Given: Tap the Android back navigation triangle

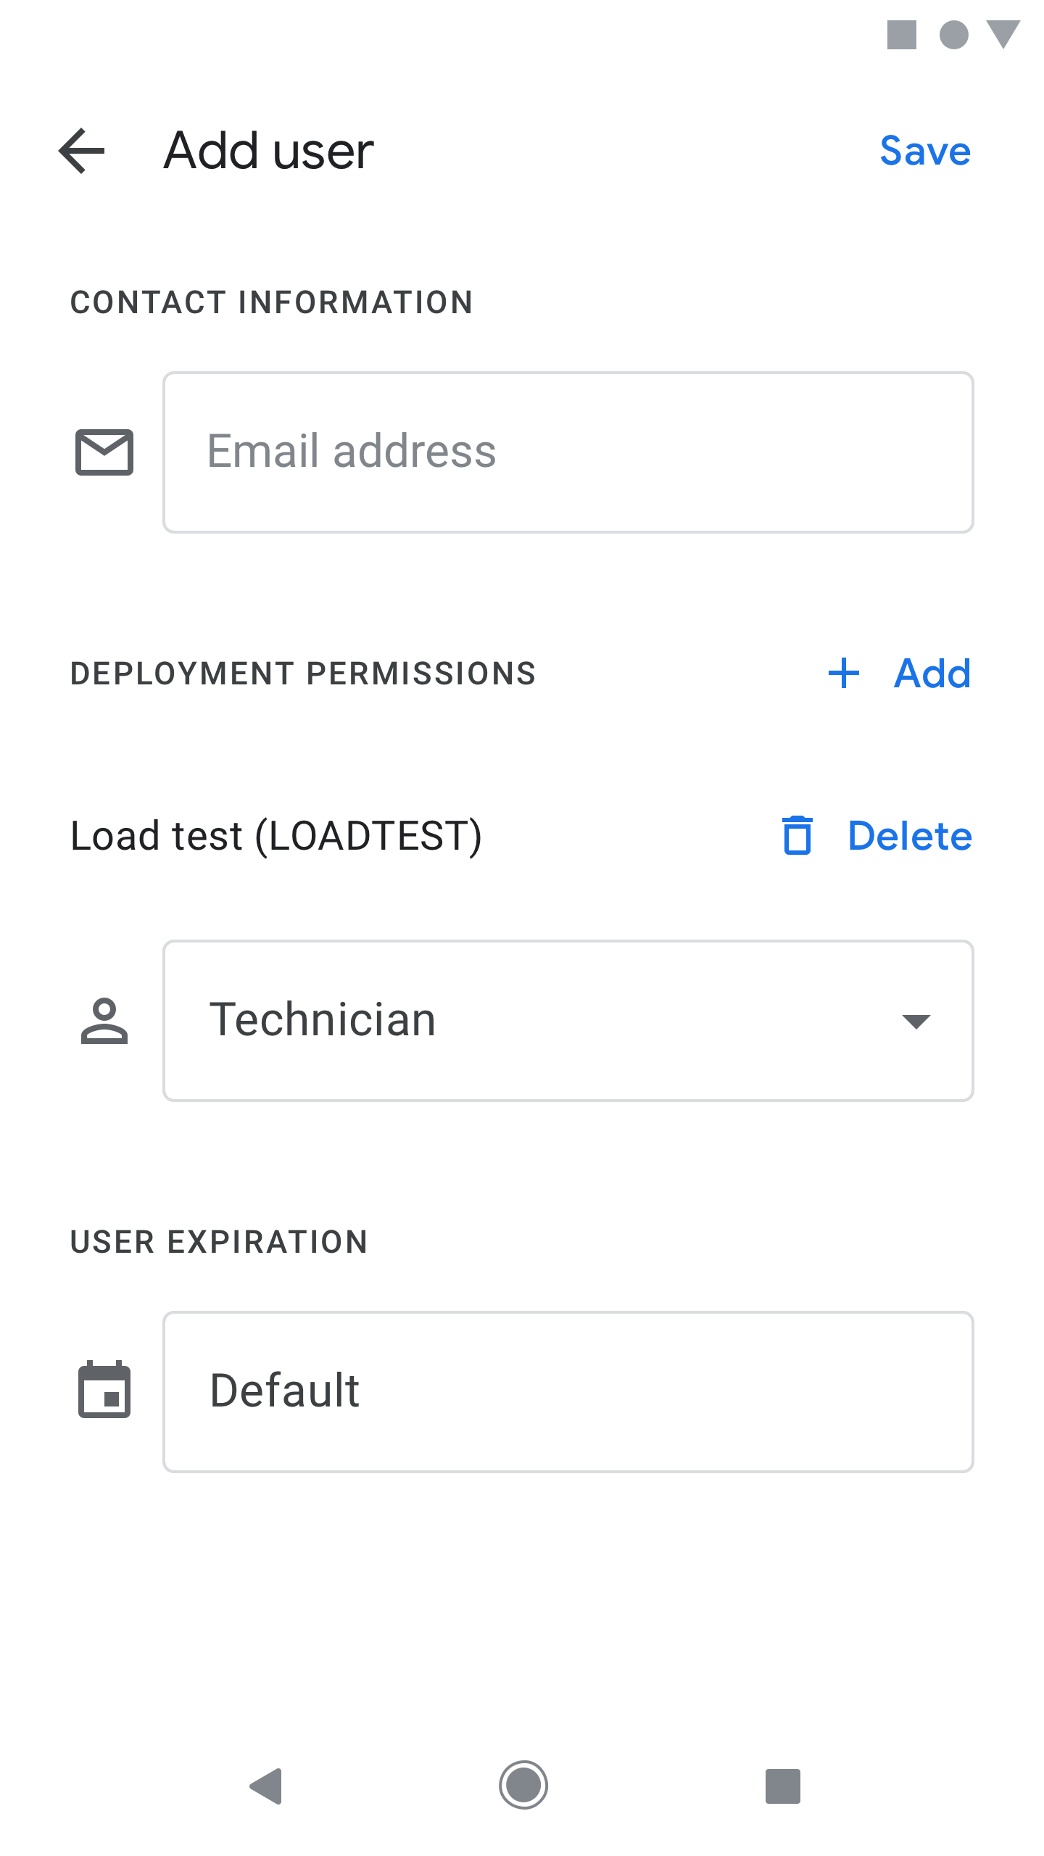Looking at the screenshot, I should point(265,1786).
